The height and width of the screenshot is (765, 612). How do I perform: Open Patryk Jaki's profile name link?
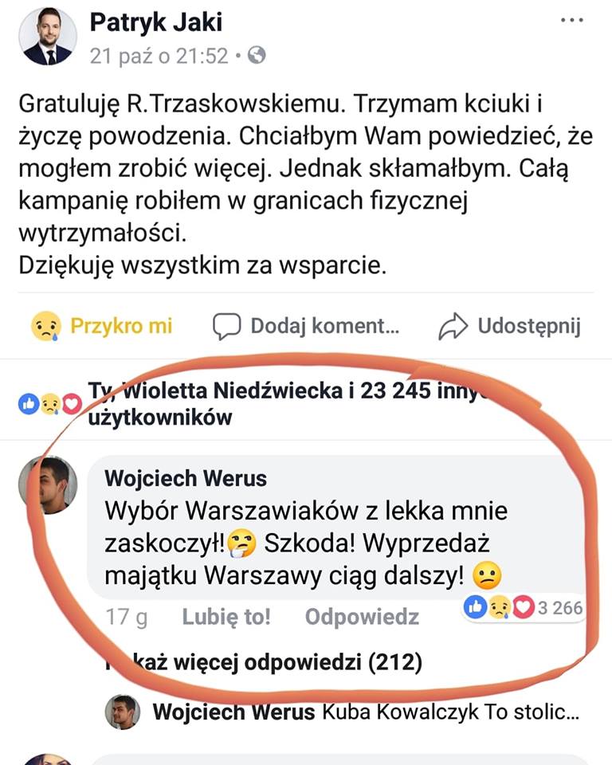156,22
